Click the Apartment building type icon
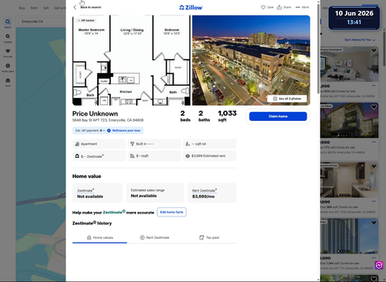 [77, 144]
